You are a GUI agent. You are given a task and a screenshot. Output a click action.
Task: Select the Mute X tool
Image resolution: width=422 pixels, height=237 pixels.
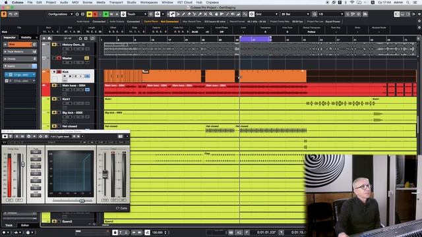point(205,14)
